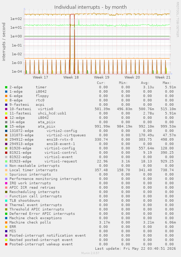Viewport: 181px width, 257px height.
Task: Click the Local timer interrupts color swatch
Action: coord(6,170)
